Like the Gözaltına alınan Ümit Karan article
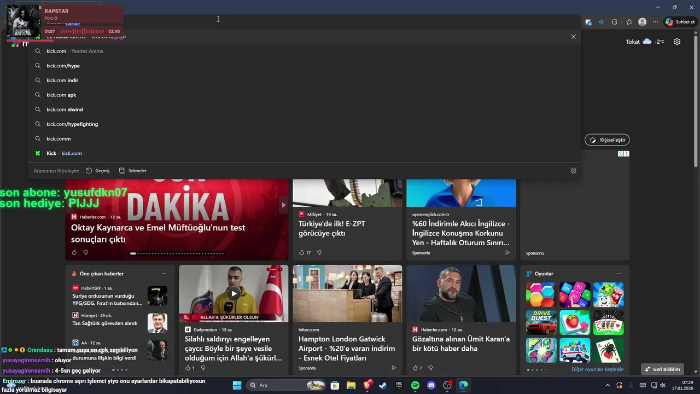The width and height of the screenshot is (700, 394). [x=415, y=368]
